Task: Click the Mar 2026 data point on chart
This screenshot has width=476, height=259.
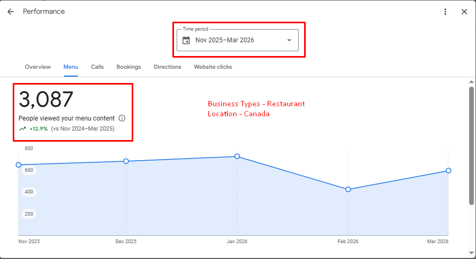Action: coord(448,171)
